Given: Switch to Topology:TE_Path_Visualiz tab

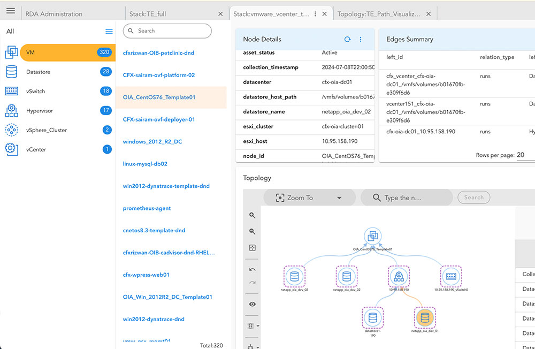Looking at the screenshot, I should [x=379, y=14].
